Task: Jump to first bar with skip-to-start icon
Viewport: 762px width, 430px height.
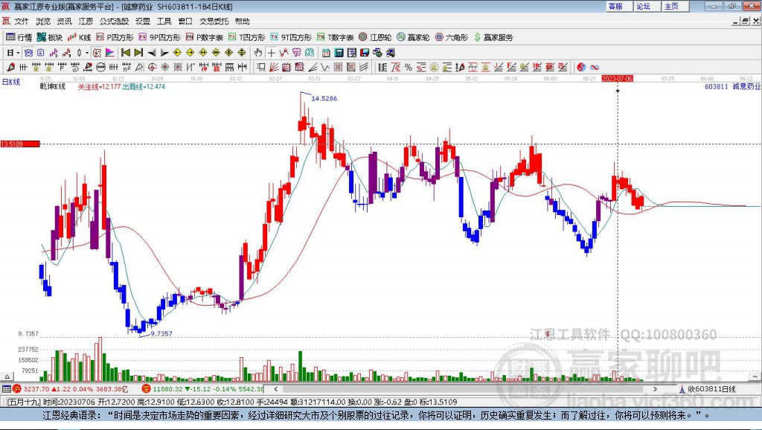Action: coord(126,53)
